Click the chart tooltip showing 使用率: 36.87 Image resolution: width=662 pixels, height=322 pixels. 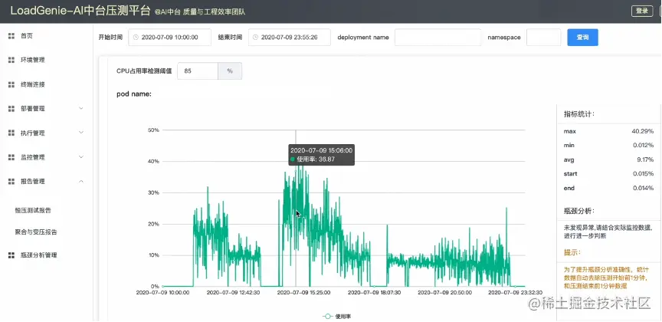[322, 155]
